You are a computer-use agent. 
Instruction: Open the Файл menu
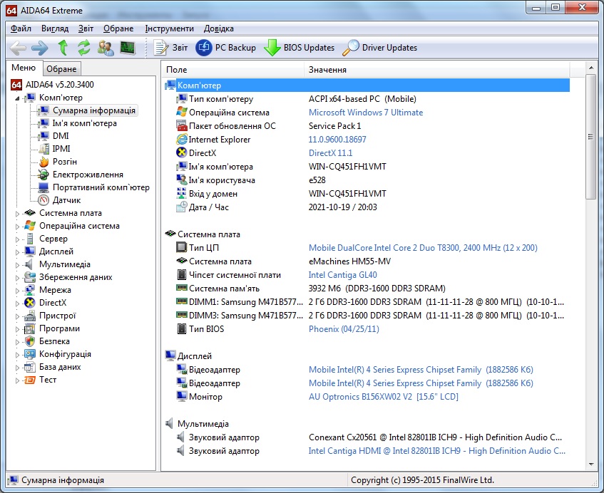(x=21, y=28)
